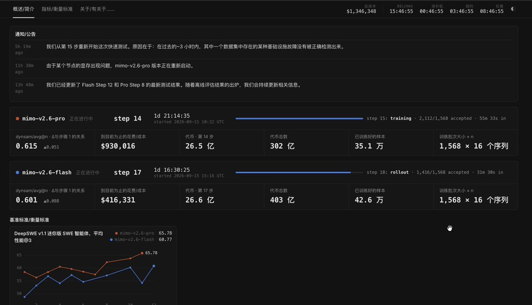Click total tokens 302 亿
The image size is (532, 305).
point(282,146)
